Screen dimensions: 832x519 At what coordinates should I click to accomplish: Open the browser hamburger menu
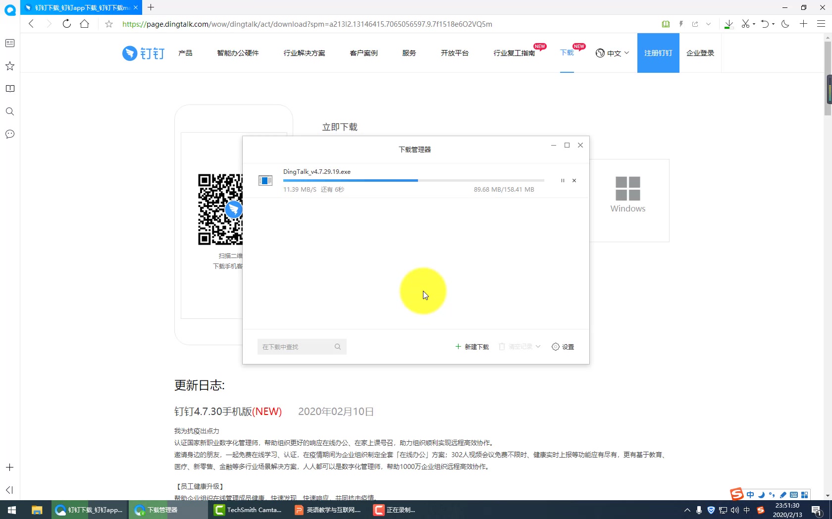[821, 24]
